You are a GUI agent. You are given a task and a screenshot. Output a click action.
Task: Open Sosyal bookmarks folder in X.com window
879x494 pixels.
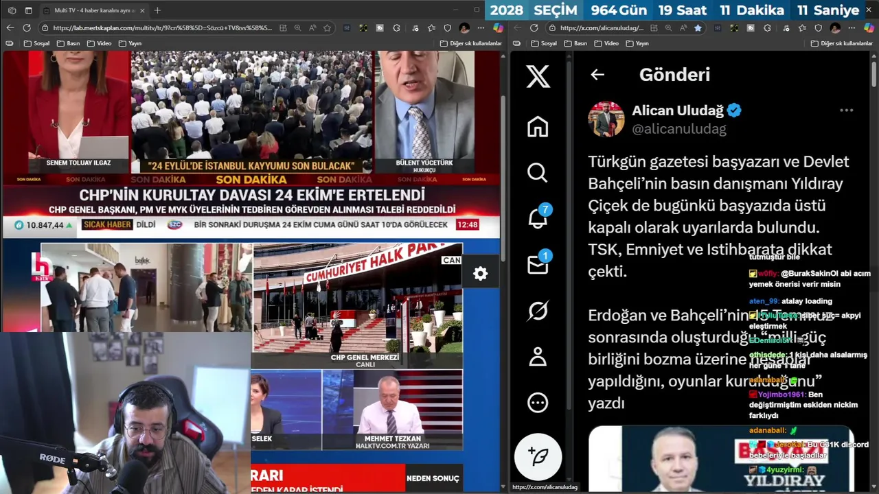point(544,43)
